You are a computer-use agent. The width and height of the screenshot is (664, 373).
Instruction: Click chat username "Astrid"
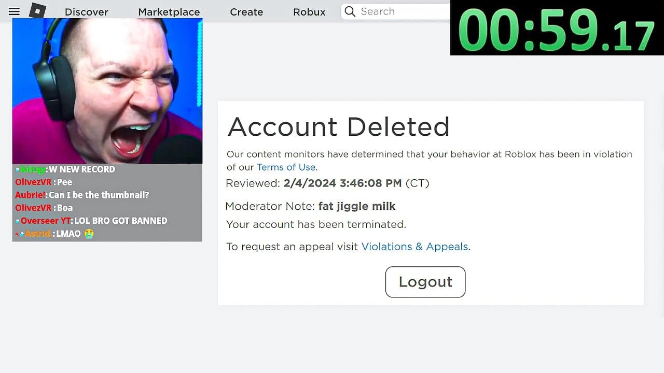[37, 234]
